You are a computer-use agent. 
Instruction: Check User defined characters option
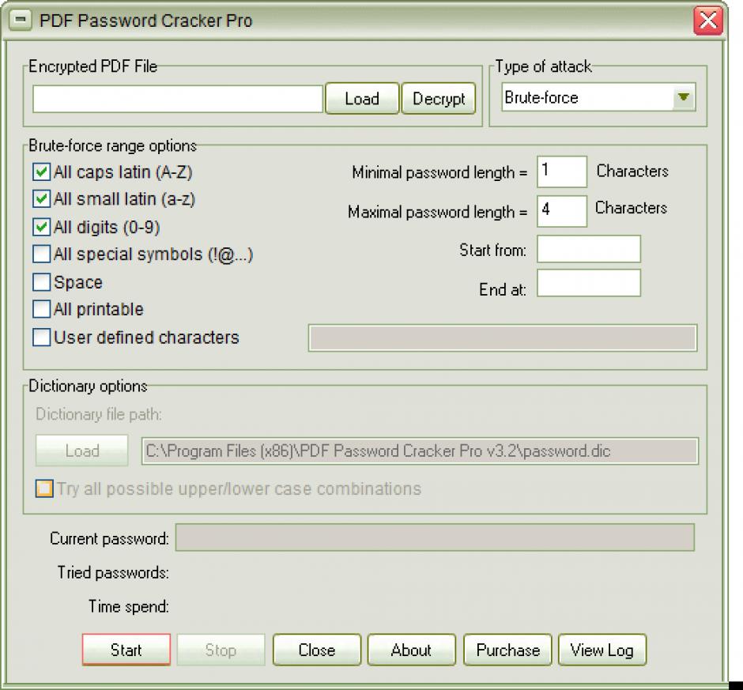(x=42, y=337)
